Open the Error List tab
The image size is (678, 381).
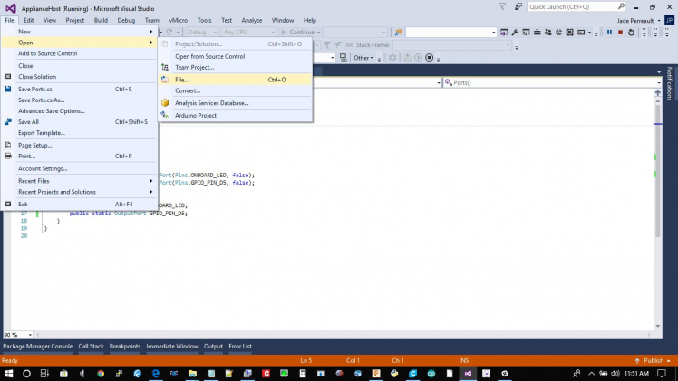240,346
